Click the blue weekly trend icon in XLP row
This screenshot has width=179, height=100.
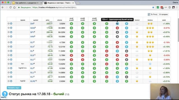150,64
